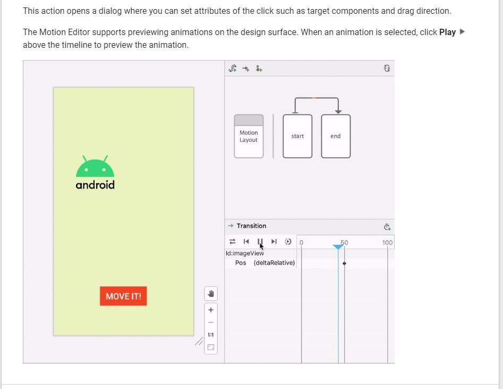Click the Transition panel header
The width and height of the screenshot is (503, 389).
tap(310, 226)
